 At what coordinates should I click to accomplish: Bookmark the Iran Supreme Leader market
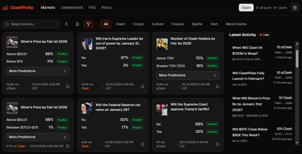(x=142, y=87)
